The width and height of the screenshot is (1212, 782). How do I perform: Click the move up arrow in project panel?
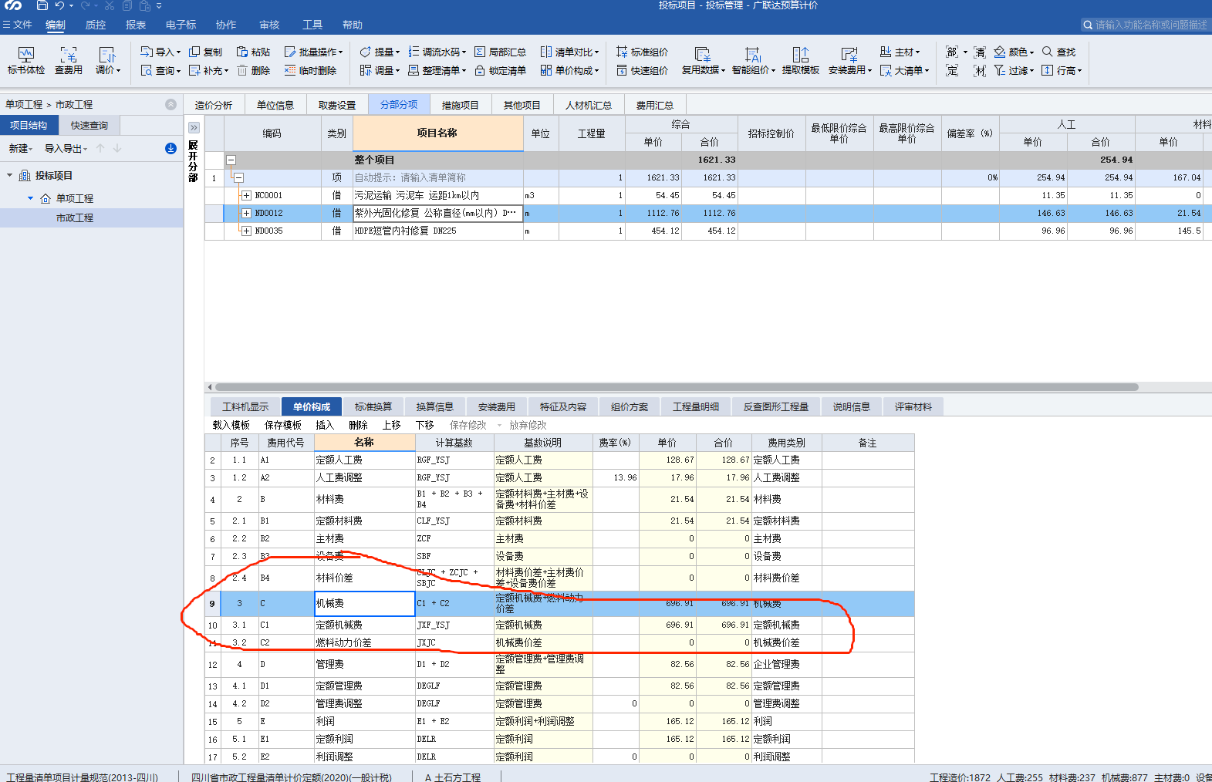[x=100, y=148]
